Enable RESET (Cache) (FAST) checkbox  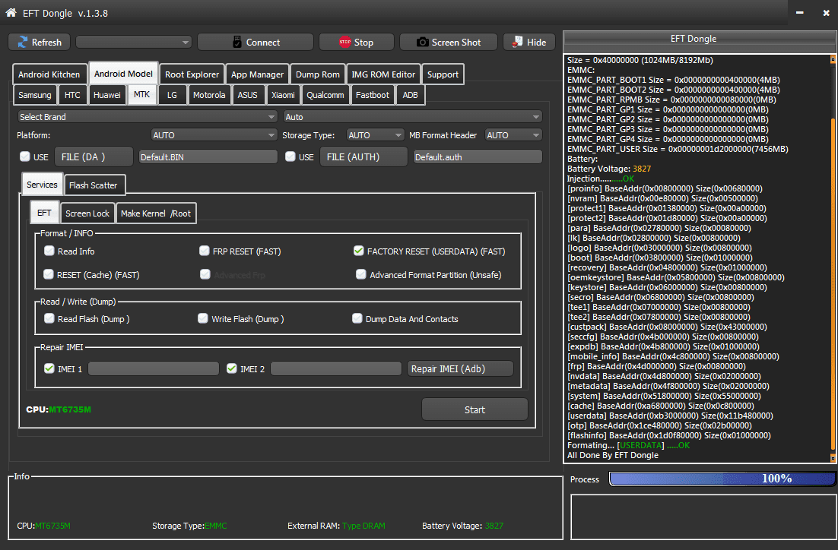49,274
